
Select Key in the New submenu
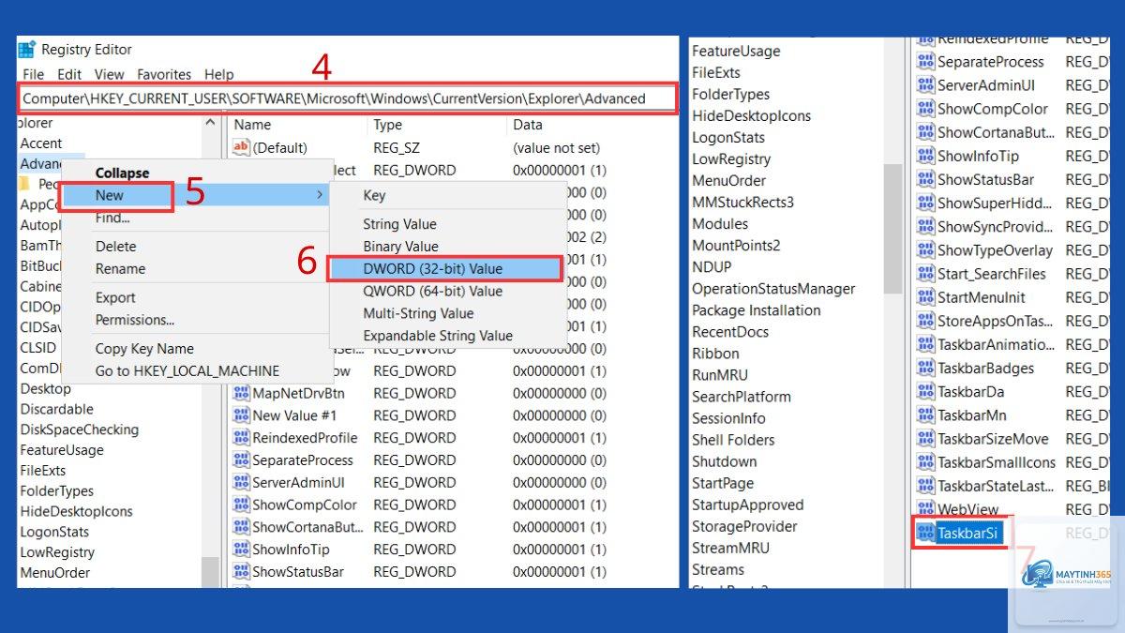click(x=374, y=195)
